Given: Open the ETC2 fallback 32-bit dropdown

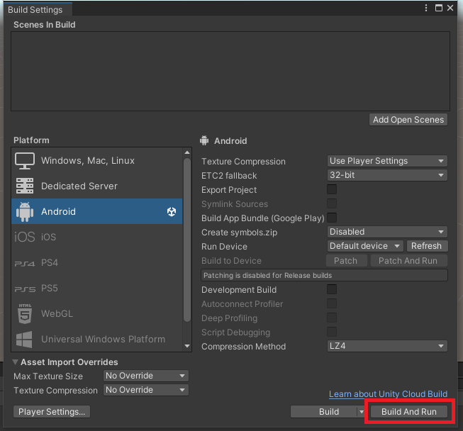Looking at the screenshot, I should [387, 175].
